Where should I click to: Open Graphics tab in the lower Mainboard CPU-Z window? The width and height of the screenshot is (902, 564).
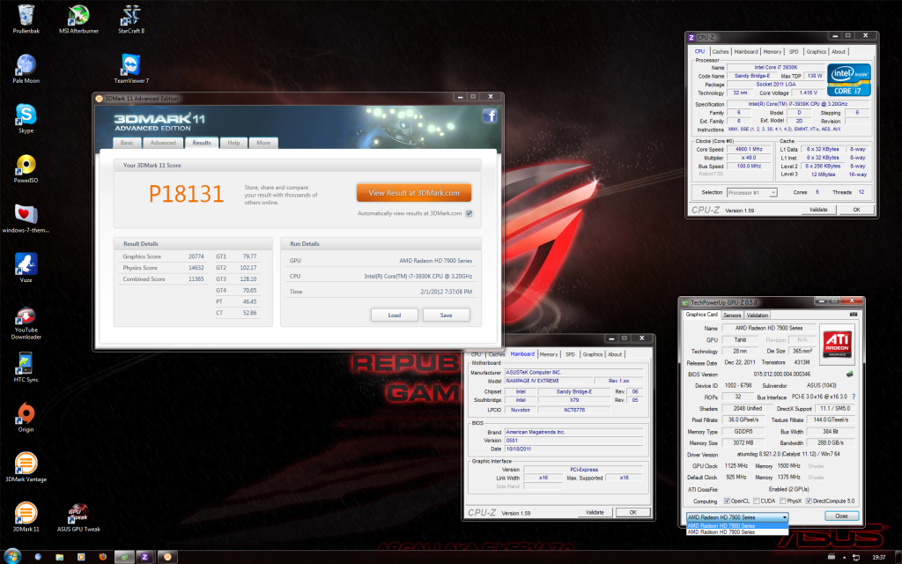tap(593, 354)
